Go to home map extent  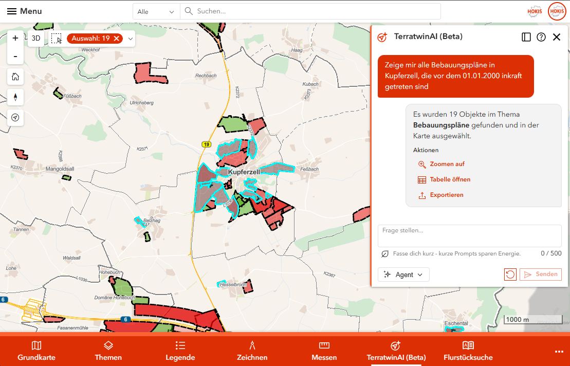point(15,77)
